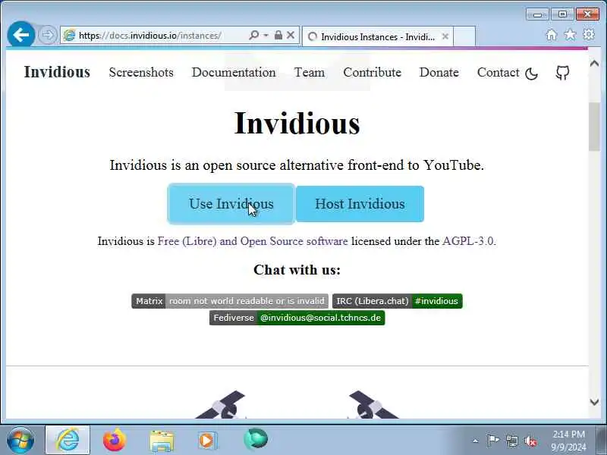Open a new blank tab
The image size is (607, 455).
click(464, 36)
